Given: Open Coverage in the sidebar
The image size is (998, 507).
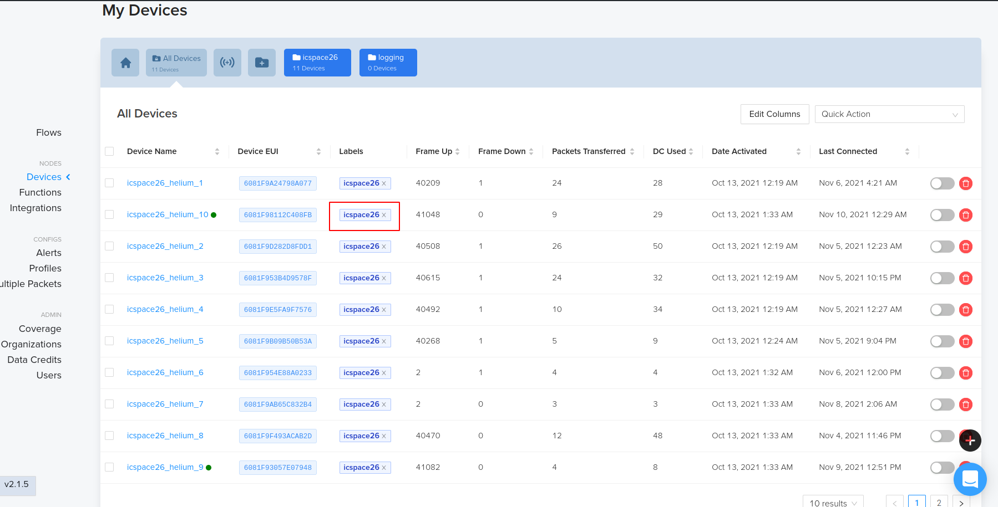Looking at the screenshot, I should point(40,329).
